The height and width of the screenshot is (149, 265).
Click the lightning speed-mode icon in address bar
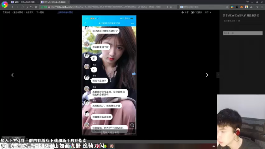[167, 7]
